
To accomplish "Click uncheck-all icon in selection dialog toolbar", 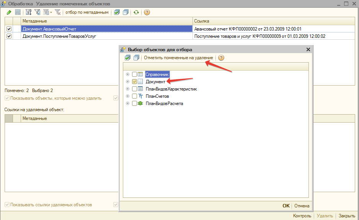I will (x=136, y=58).
